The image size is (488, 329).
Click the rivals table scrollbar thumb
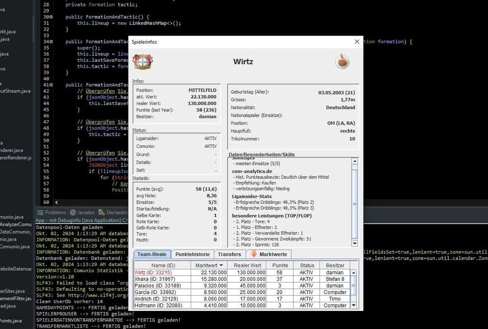pos(353,286)
